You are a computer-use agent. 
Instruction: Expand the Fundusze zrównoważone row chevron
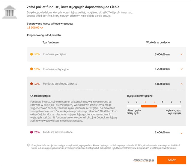[x=182, y=133]
